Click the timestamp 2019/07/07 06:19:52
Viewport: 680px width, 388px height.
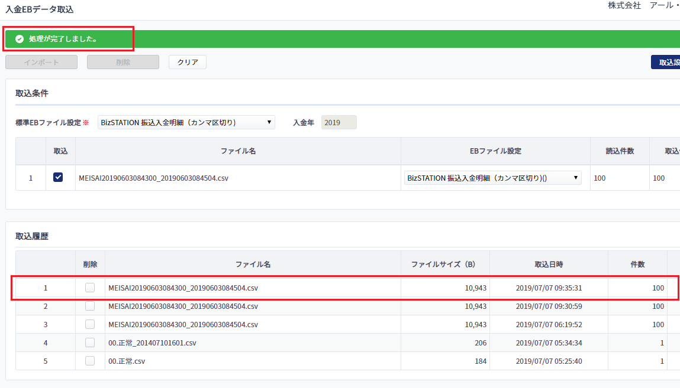pyautogui.click(x=549, y=324)
